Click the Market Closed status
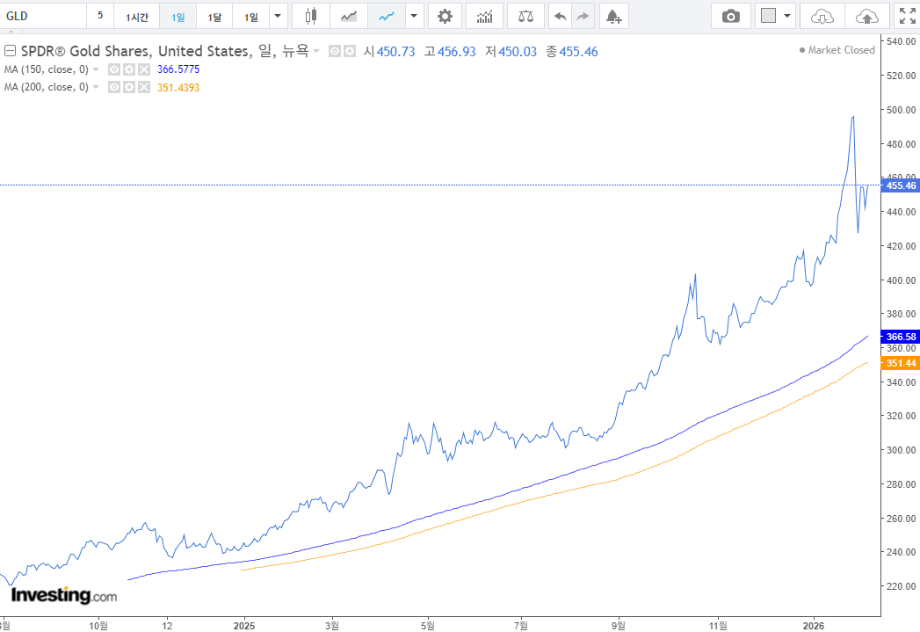This screenshot has width=920, height=632. [x=837, y=50]
